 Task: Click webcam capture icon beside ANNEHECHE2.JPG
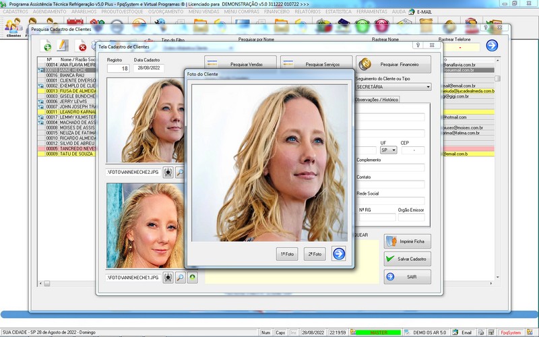pyautogui.click(x=168, y=173)
